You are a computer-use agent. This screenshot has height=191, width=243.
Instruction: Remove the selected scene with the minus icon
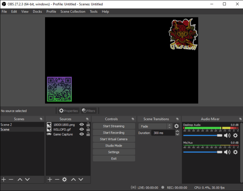pos(11,179)
